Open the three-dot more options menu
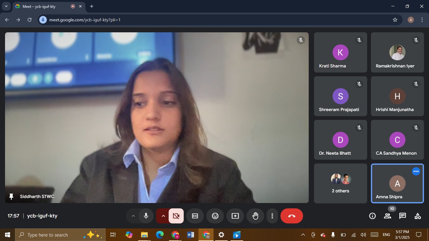This screenshot has width=429, height=241. coord(272,216)
